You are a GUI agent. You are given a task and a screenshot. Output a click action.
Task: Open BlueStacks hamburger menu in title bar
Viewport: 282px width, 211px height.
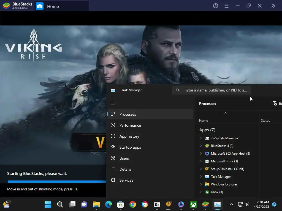(226, 6)
